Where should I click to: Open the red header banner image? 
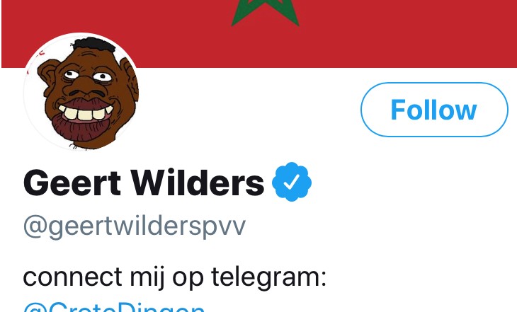(259, 33)
